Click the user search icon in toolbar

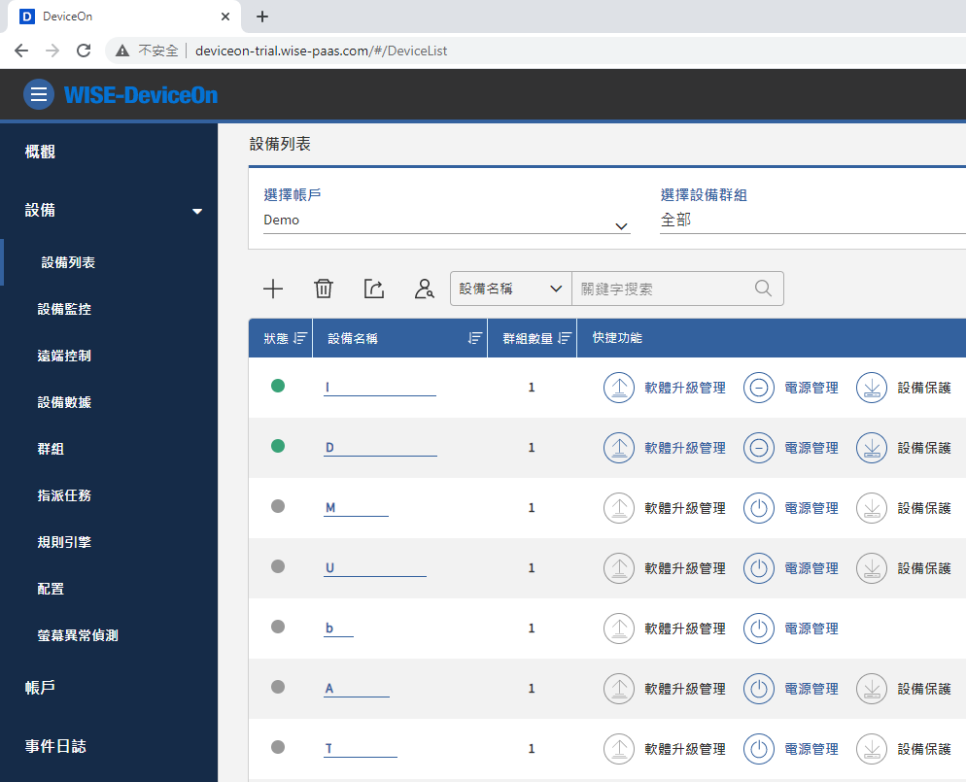pyautogui.click(x=424, y=289)
